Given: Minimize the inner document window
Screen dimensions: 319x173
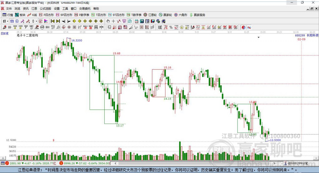Looking at the screenshot, I should point(308,8).
